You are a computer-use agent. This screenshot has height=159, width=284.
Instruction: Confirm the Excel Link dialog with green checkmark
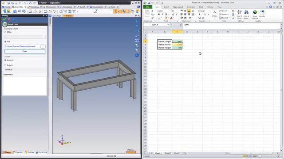click(4, 19)
